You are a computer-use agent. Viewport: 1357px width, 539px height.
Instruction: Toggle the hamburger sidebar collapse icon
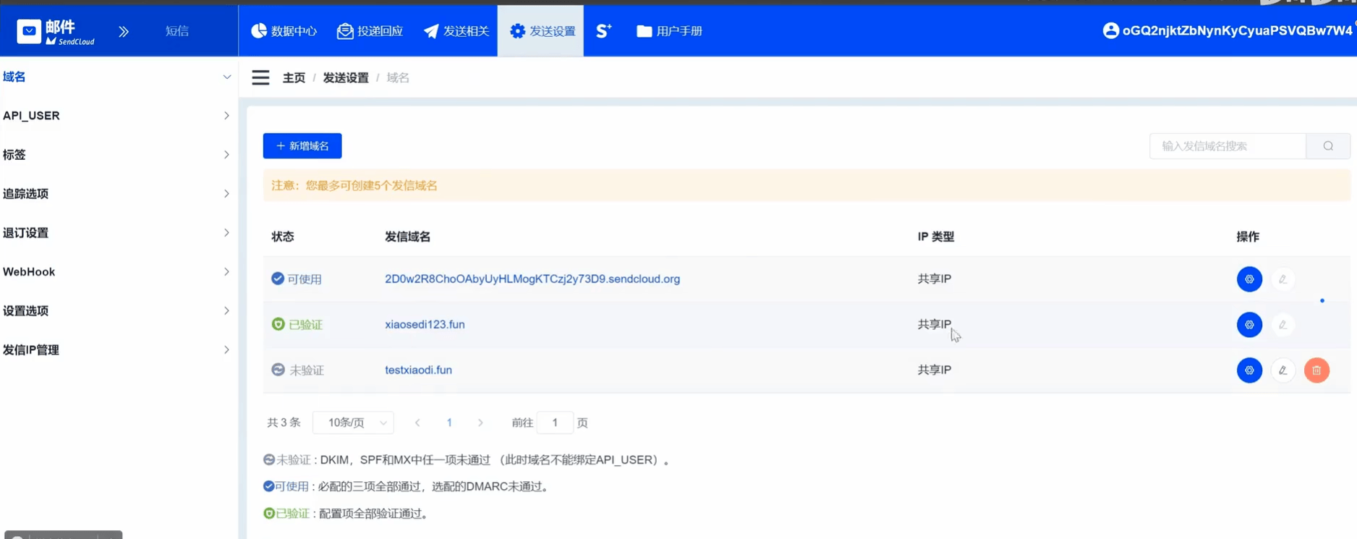(x=260, y=77)
